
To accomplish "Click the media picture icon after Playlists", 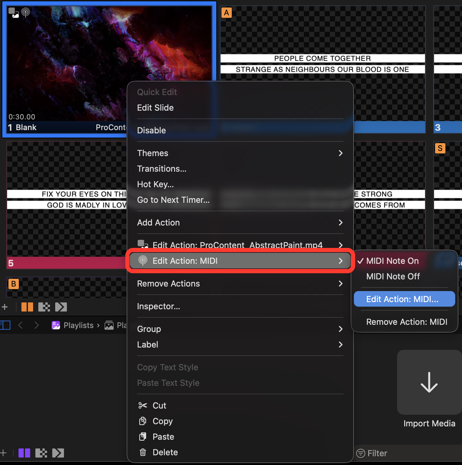I will point(109,325).
